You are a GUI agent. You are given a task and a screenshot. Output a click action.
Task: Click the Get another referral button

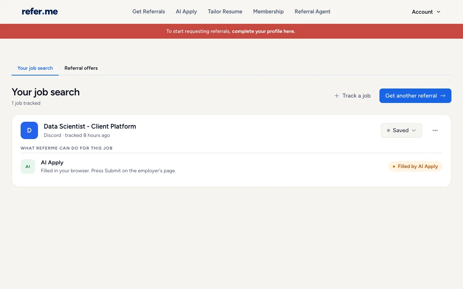tap(415, 96)
